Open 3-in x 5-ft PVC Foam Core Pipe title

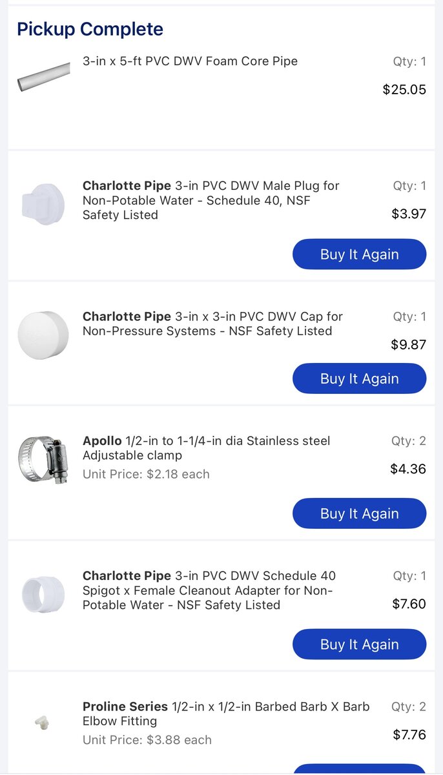[191, 61]
